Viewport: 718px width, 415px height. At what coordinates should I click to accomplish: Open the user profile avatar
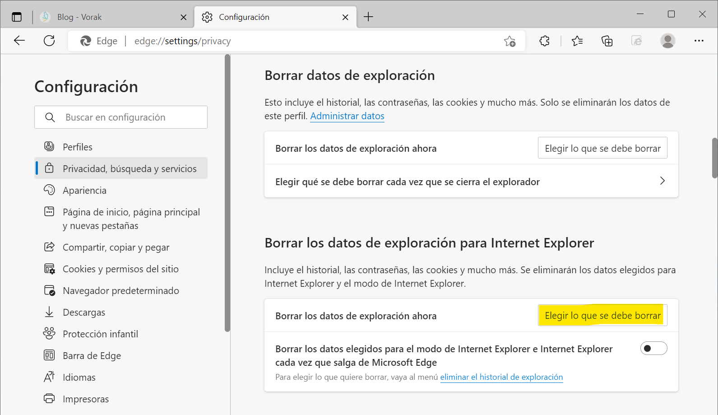(x=668, y=41)
